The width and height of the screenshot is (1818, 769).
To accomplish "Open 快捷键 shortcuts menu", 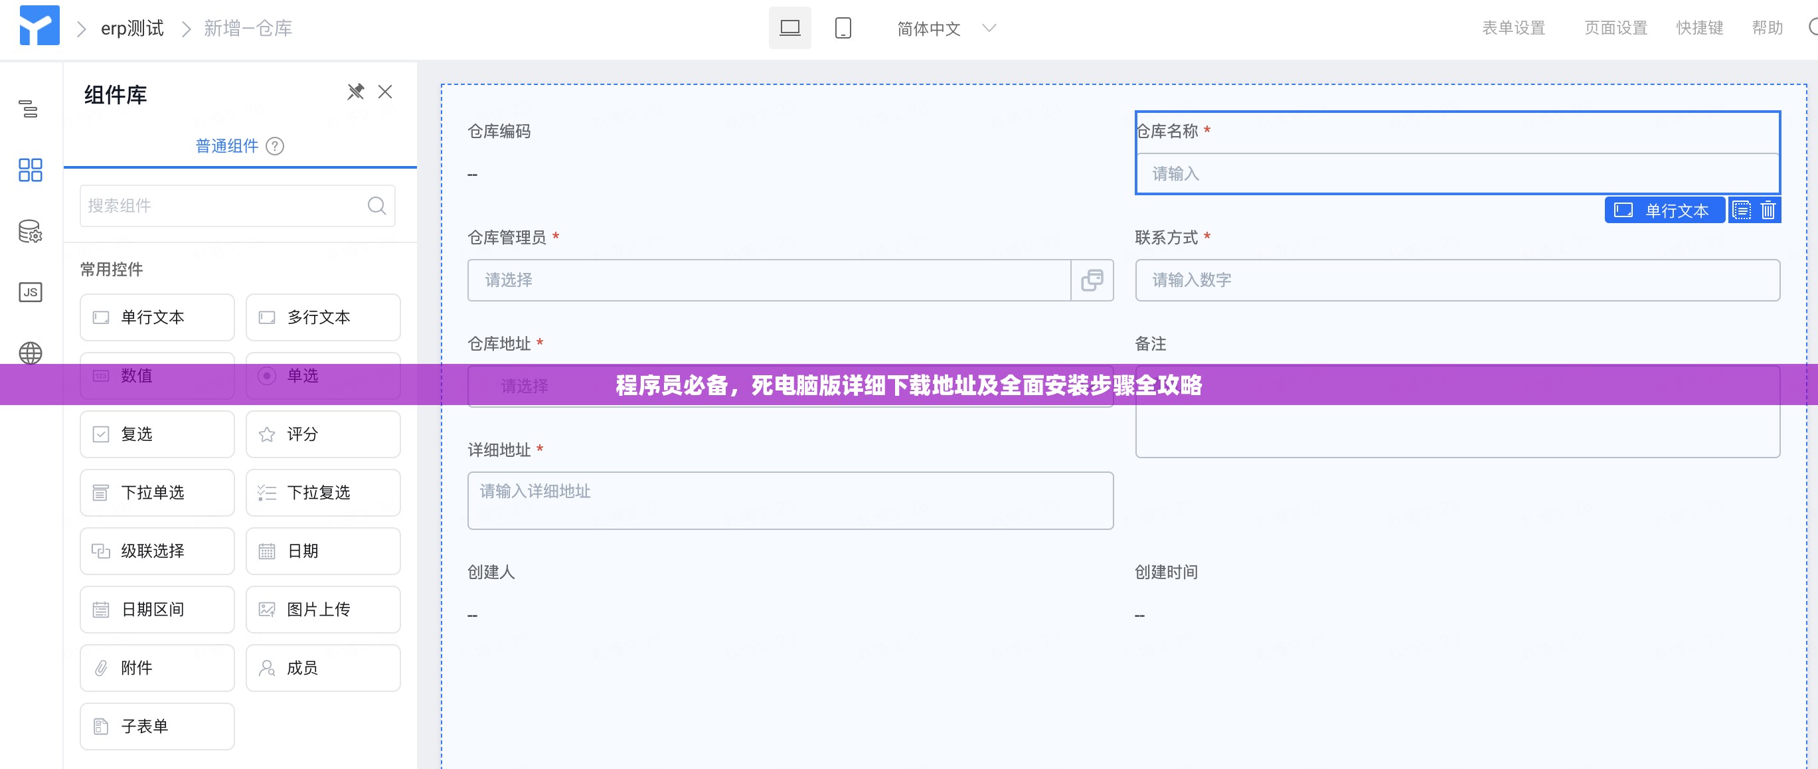I will [x=1699, y=29].
